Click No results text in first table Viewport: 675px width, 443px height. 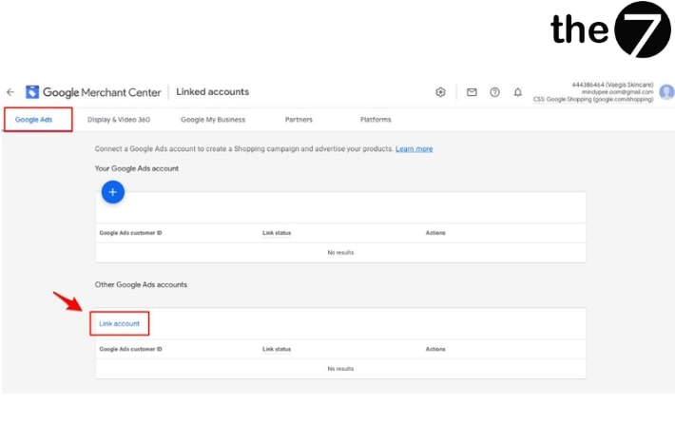[x=340, y=253]
